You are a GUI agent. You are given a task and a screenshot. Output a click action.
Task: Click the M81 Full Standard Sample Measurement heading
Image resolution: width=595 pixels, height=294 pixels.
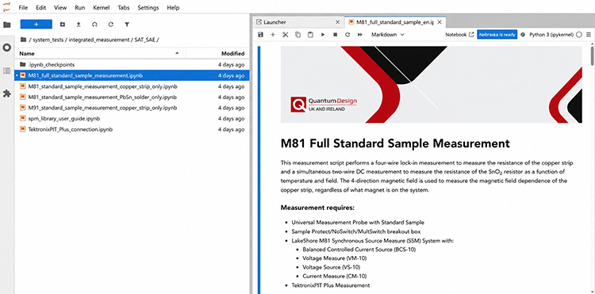pyautogui.click(x=395, y=143)
